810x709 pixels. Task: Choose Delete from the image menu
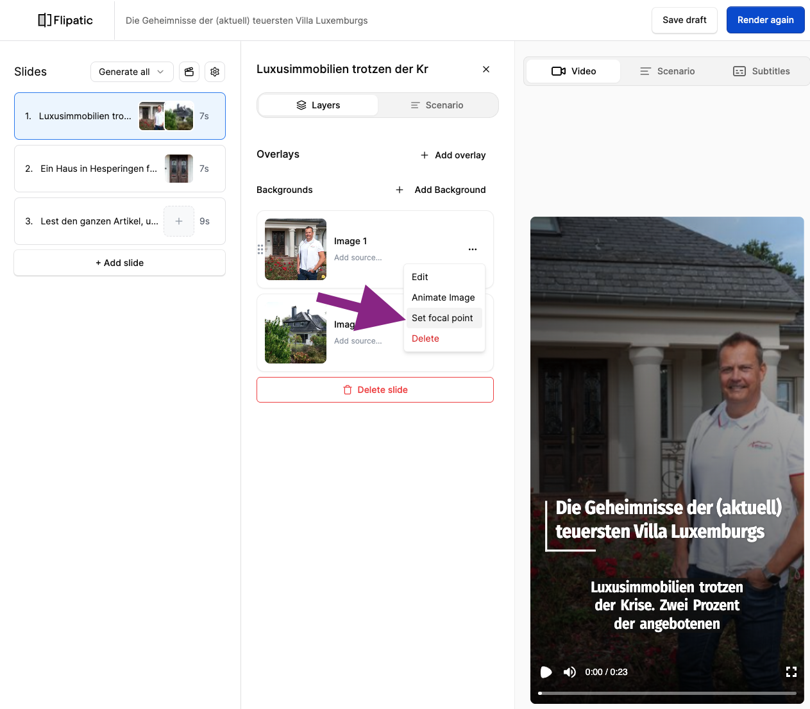click(444, 338)
